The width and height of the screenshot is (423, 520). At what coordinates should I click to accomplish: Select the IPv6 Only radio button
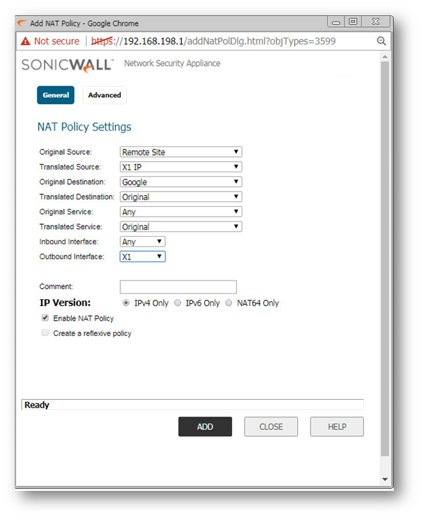point(178,303)
